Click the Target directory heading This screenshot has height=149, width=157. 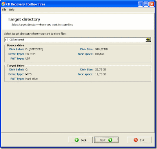pyautogui.click(x=24, y=19)
